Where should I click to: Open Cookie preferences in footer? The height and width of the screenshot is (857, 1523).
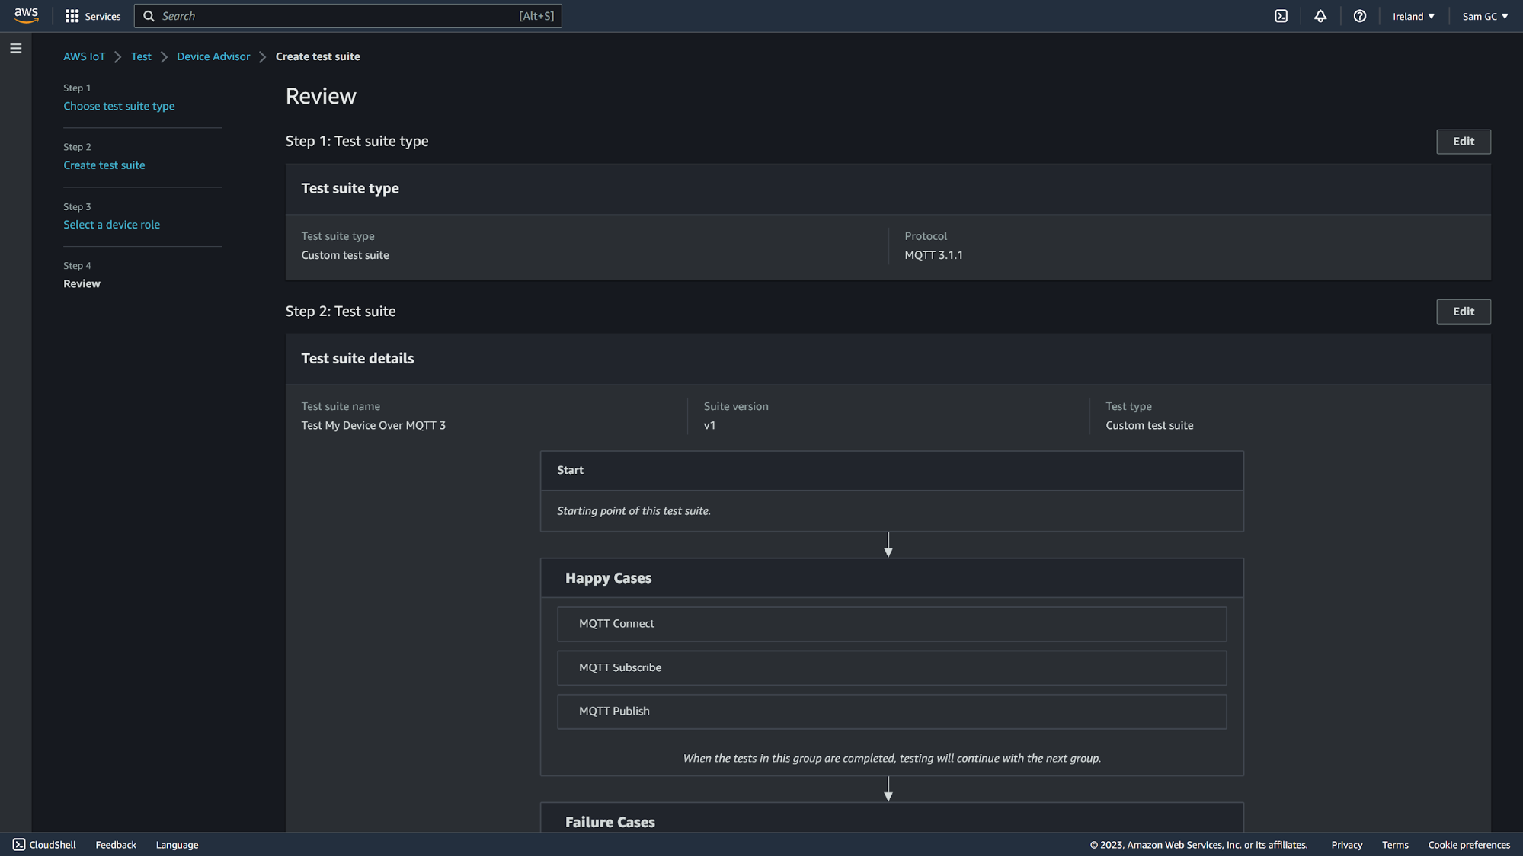[x=1469, y=845]
